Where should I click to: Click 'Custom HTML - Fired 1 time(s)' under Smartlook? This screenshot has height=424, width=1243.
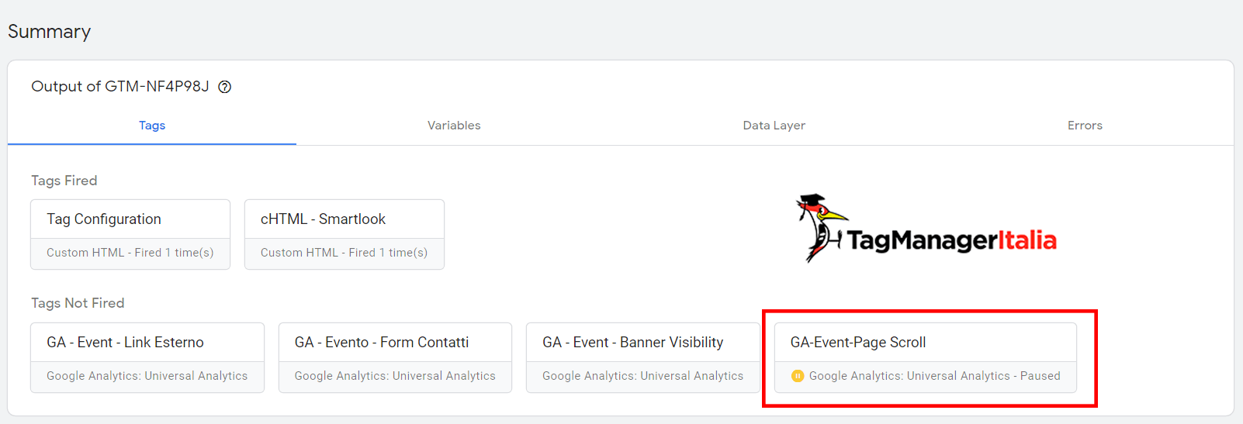point(344,253)
